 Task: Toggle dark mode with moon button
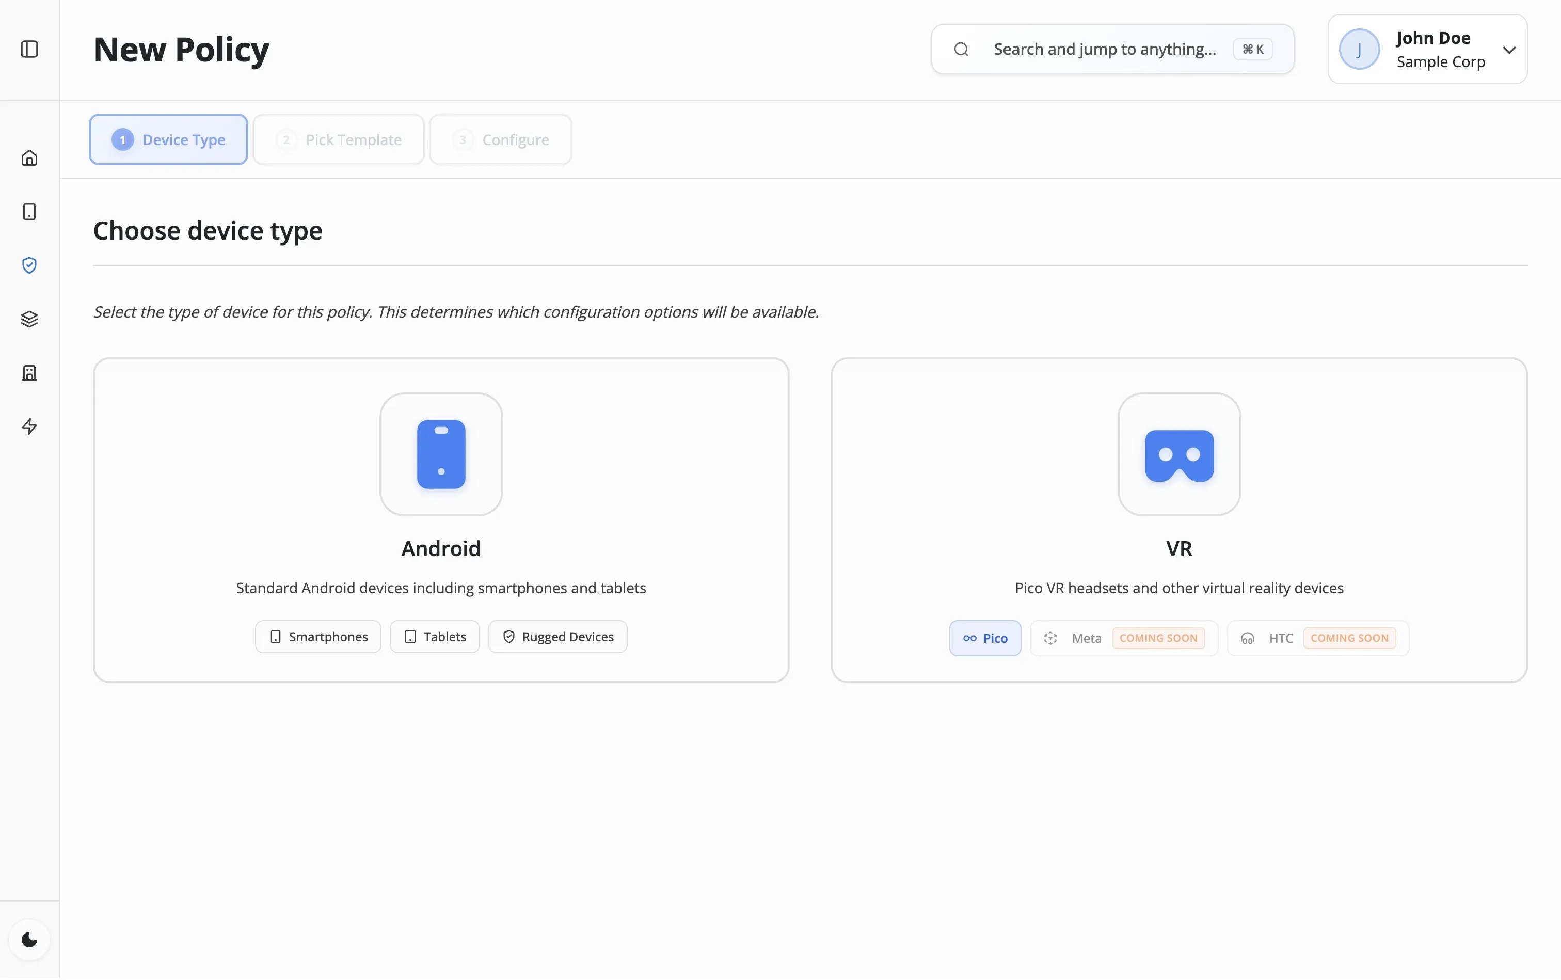pyautogui.click(x=29, y=939)
